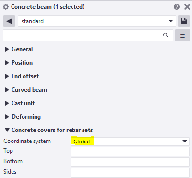Click the property search input field

pos(88,35)
